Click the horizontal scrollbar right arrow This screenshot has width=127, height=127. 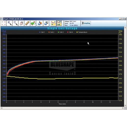123,108
